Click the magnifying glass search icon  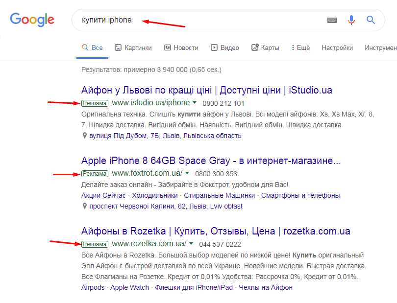click(370, 20)
